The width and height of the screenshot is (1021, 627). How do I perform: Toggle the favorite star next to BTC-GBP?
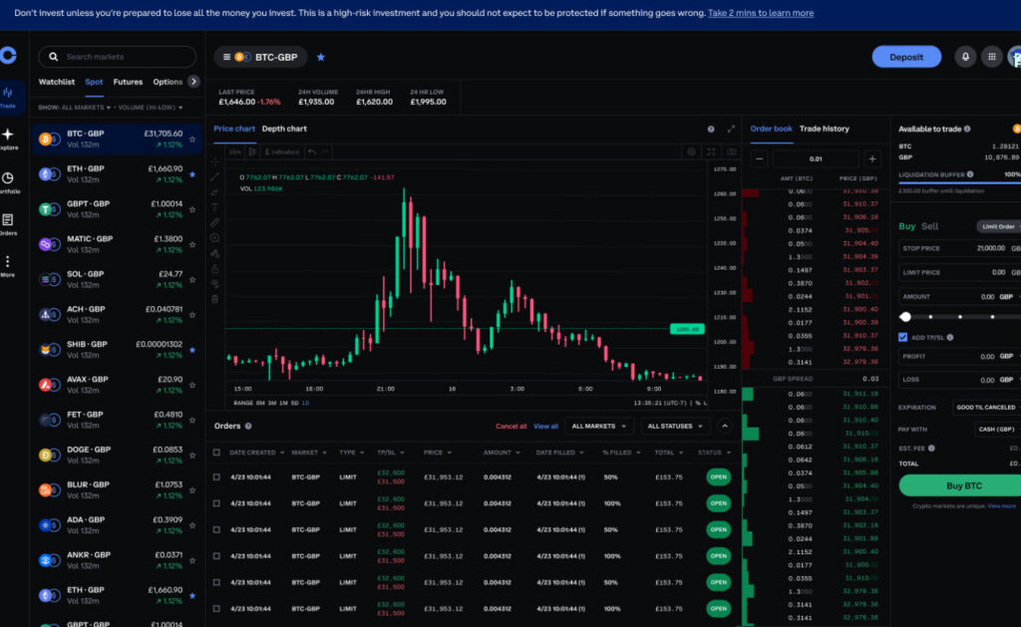[320, 58]
